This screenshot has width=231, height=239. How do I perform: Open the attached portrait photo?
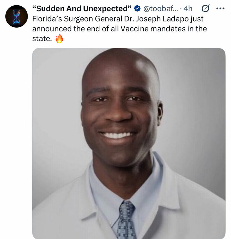tap(129, 144)
